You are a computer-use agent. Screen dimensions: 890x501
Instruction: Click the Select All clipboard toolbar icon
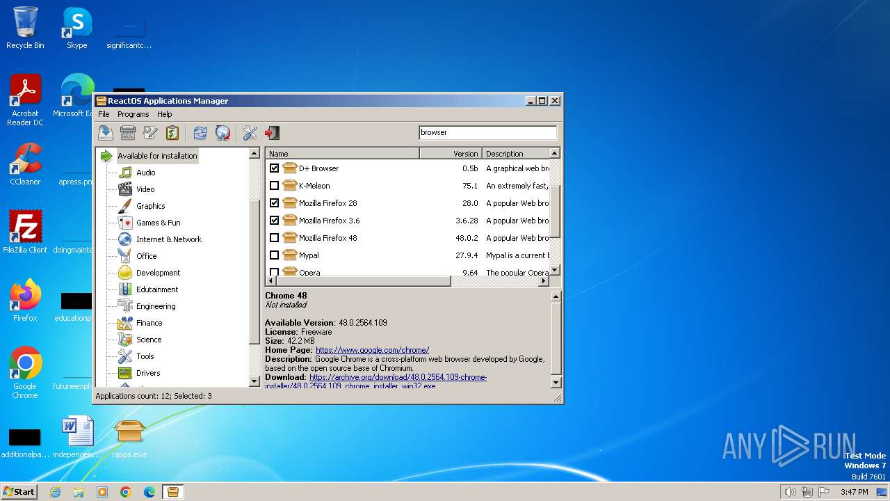pyautogui.click(x=172, y=133)
